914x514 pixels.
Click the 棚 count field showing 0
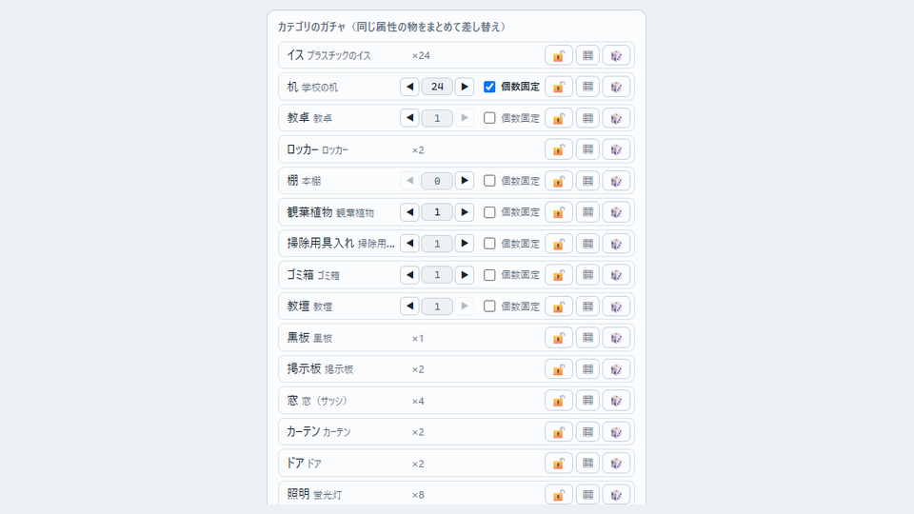[437, 181]
